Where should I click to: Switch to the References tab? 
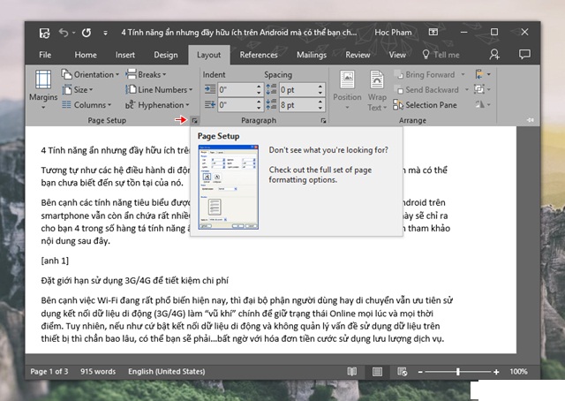click(x=259, y=55)
